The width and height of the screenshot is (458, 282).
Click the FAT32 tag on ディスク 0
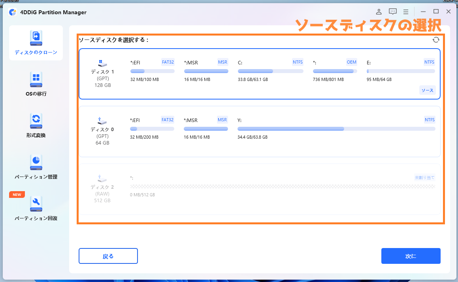[168, 120]
